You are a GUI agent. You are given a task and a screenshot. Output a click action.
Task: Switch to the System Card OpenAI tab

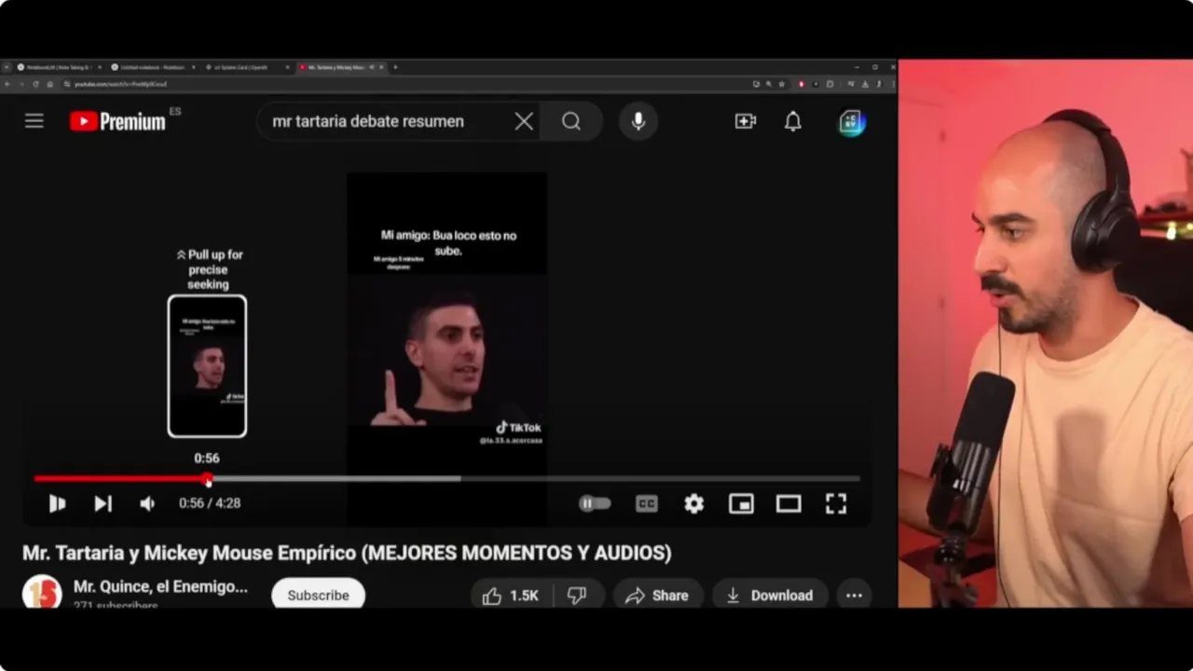[247, 67]
